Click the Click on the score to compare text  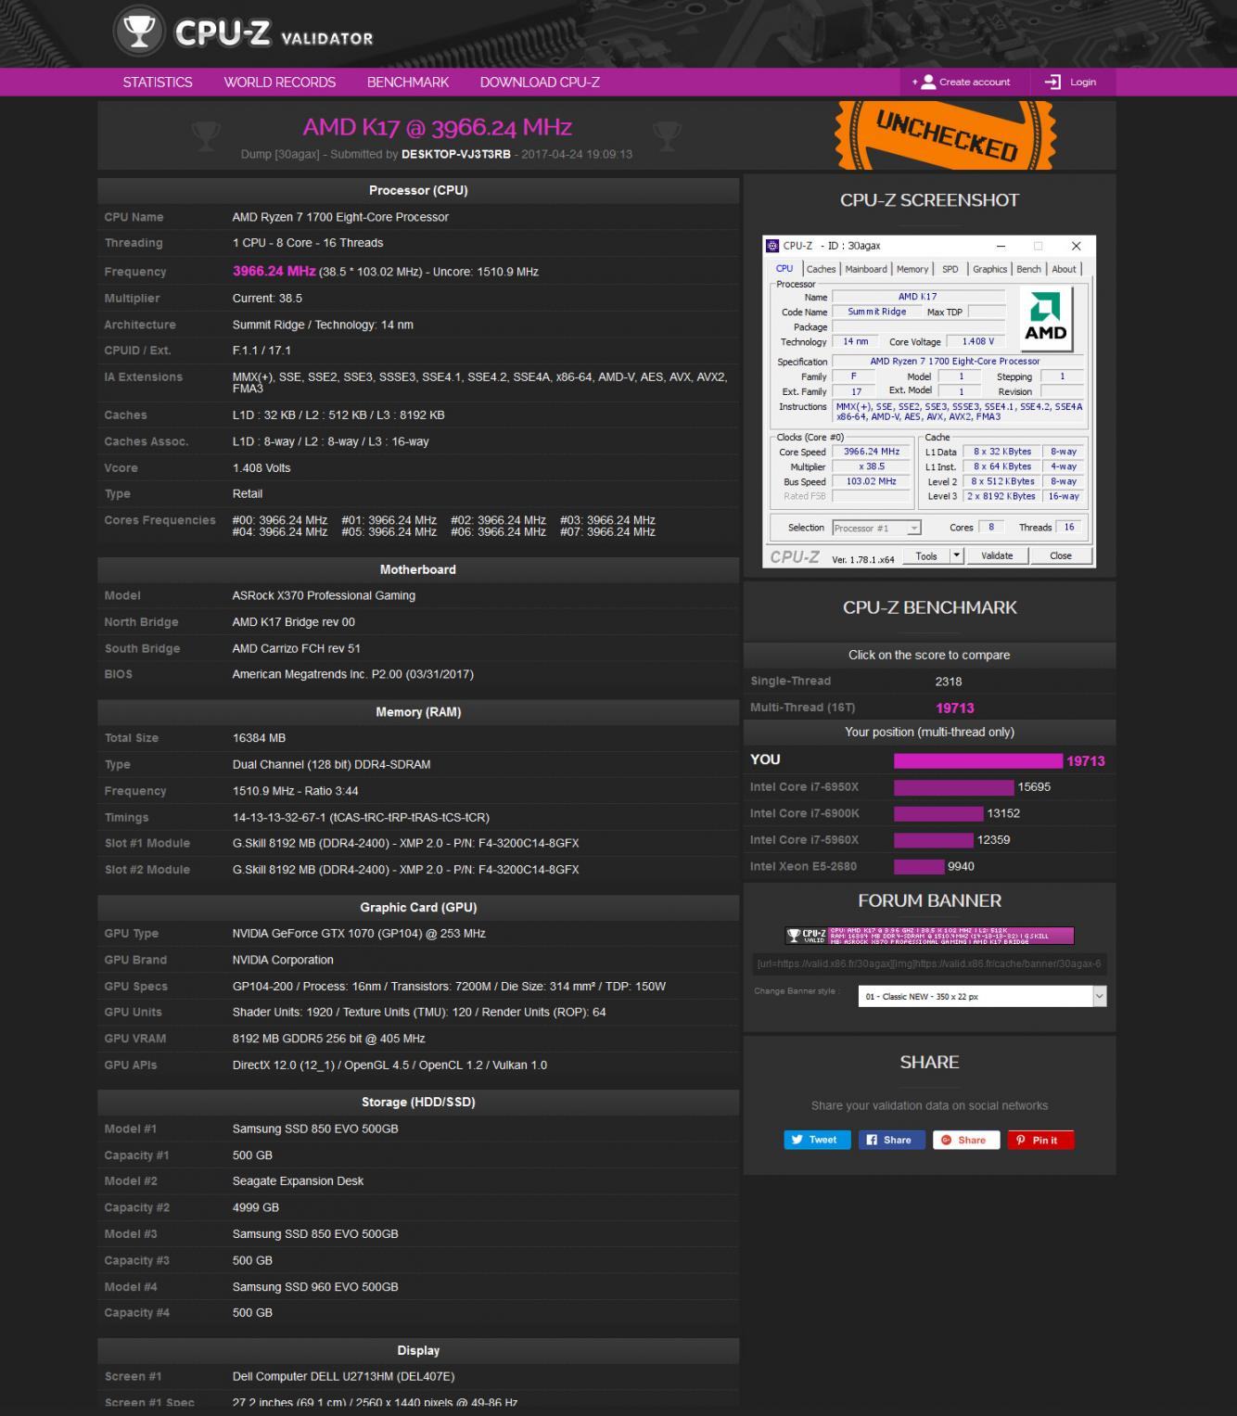929,655
